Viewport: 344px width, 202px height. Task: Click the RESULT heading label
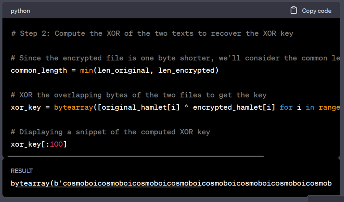point(22,171)
